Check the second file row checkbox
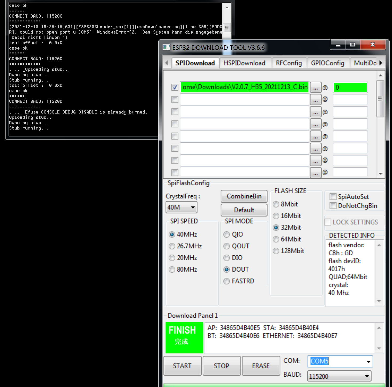 pyautogui.click(x=175, y=99)
